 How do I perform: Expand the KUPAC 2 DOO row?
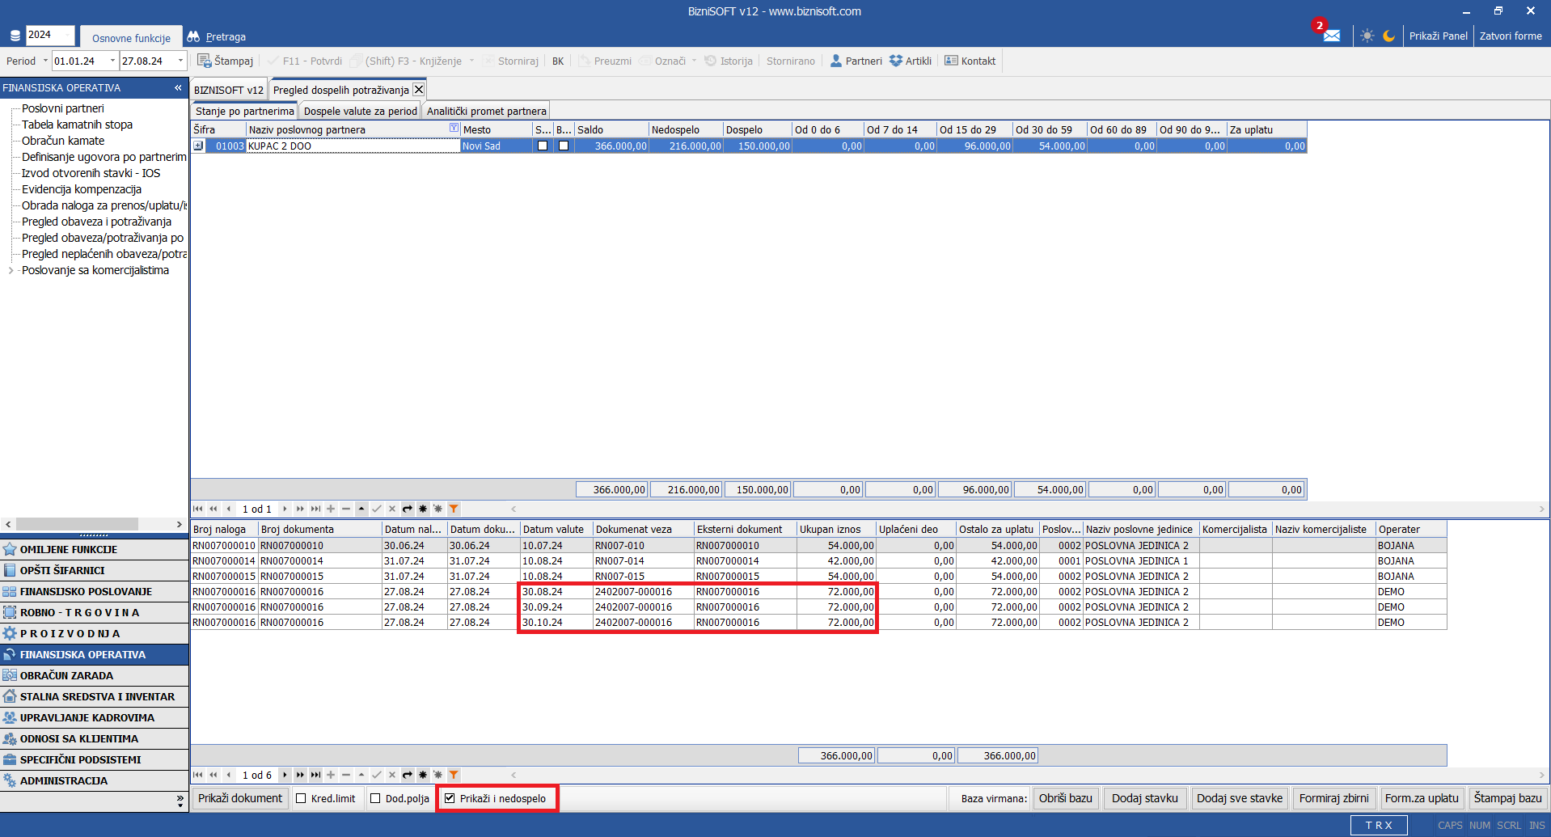coord(198,146)
